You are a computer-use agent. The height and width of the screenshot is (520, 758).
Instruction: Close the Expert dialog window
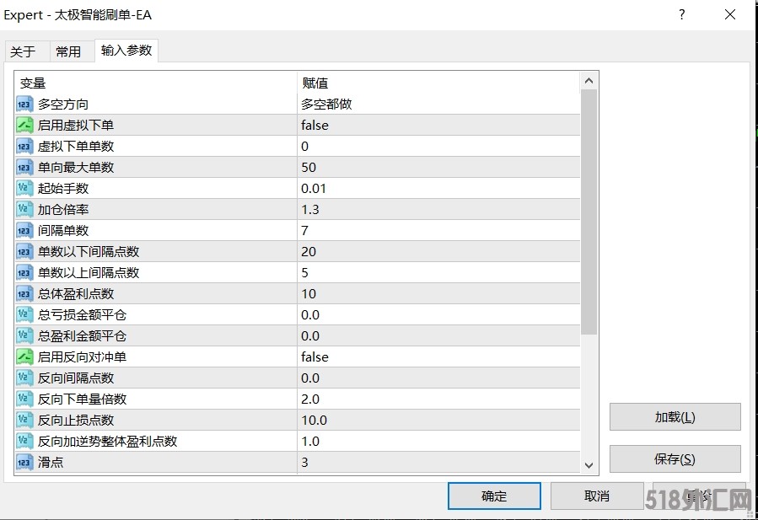[x=730, y=14]
